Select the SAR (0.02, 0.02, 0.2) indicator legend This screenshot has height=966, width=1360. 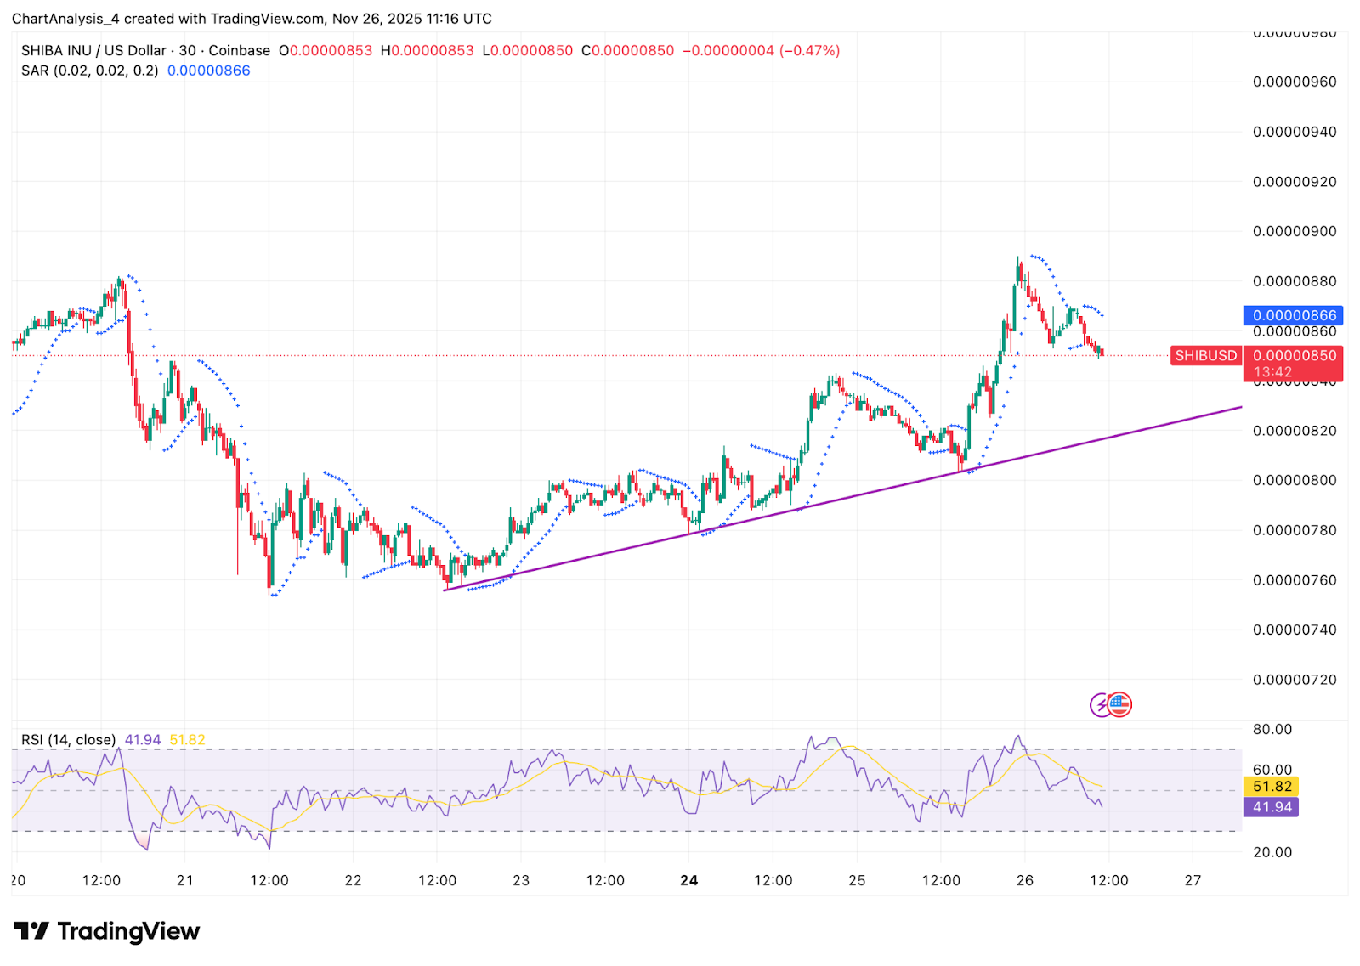pos(89,71)
